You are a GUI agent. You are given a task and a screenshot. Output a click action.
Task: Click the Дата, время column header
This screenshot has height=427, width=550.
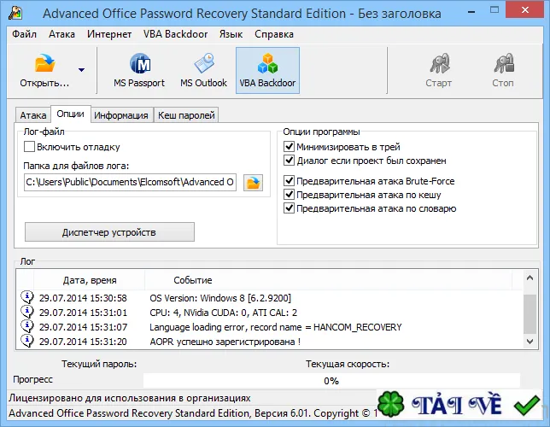coord(90,280)
